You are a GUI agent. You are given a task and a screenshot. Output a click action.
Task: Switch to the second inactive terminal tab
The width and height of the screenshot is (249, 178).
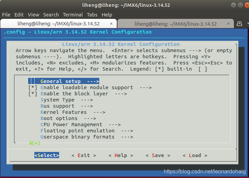(x=176, y=24)
